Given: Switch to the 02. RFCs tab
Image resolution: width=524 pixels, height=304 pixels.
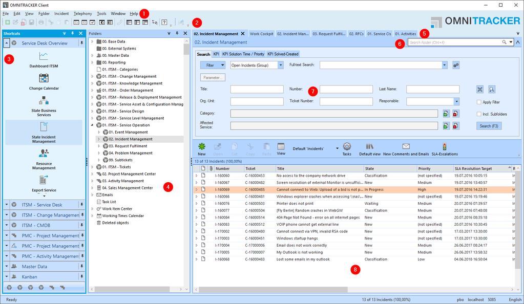Looking at the screenshot, I should pos(356,34).
